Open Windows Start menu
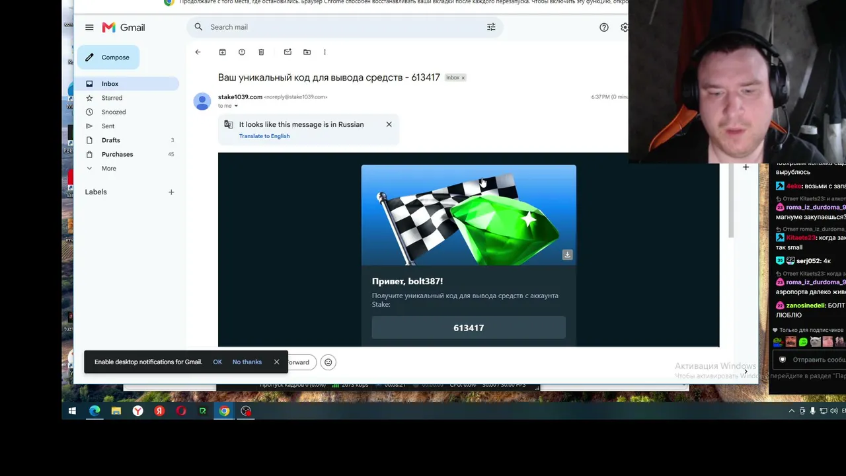This screenshot has height=476, width=846. [x=73, y=411]
